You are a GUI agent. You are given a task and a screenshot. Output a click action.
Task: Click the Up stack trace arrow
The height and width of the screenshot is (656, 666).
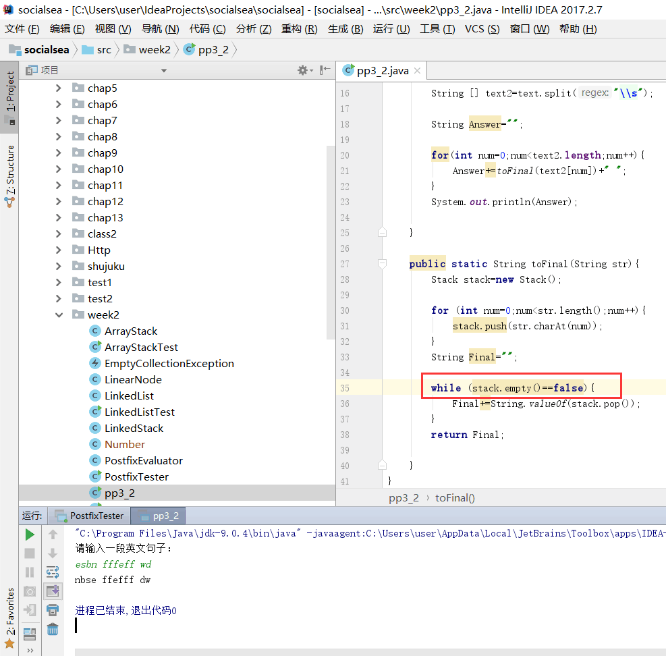[53, 535]
